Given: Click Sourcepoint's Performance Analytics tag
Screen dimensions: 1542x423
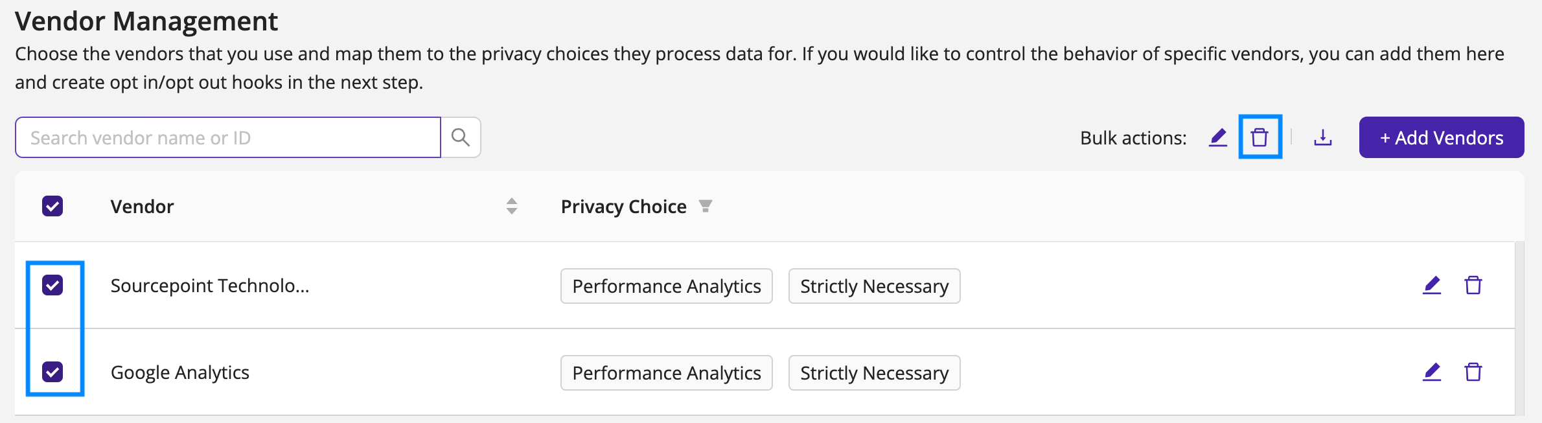Looking at the screenshot, I should [x=667, y=286].
